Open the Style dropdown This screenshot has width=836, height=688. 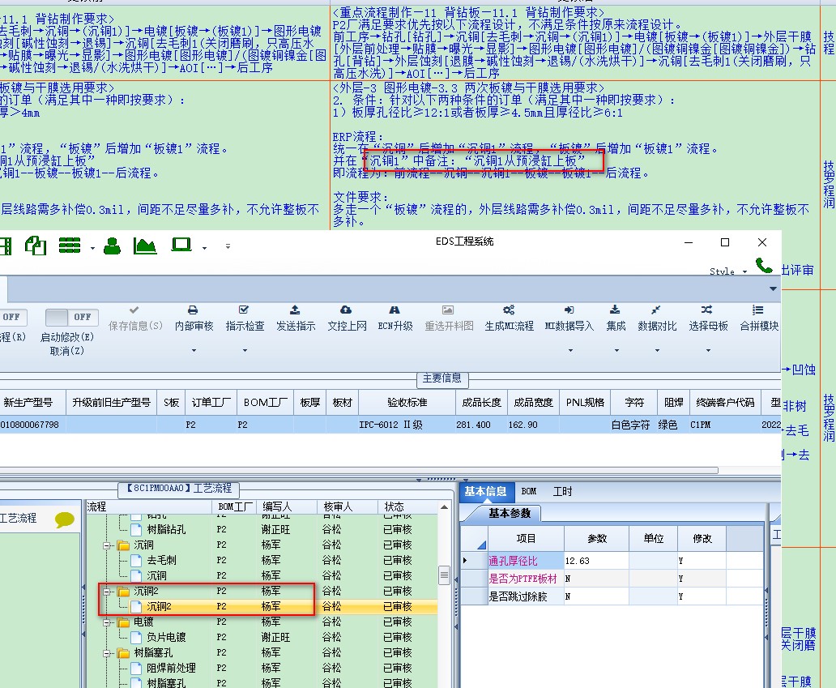(x=728, y=271)
